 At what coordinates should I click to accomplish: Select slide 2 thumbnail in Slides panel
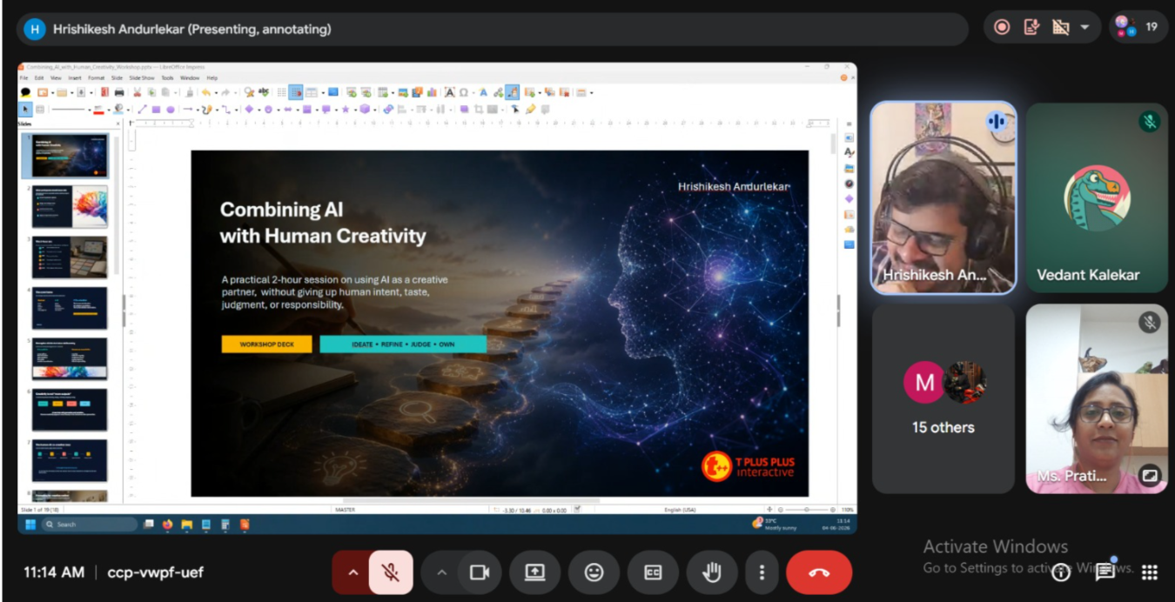[70, 206]
